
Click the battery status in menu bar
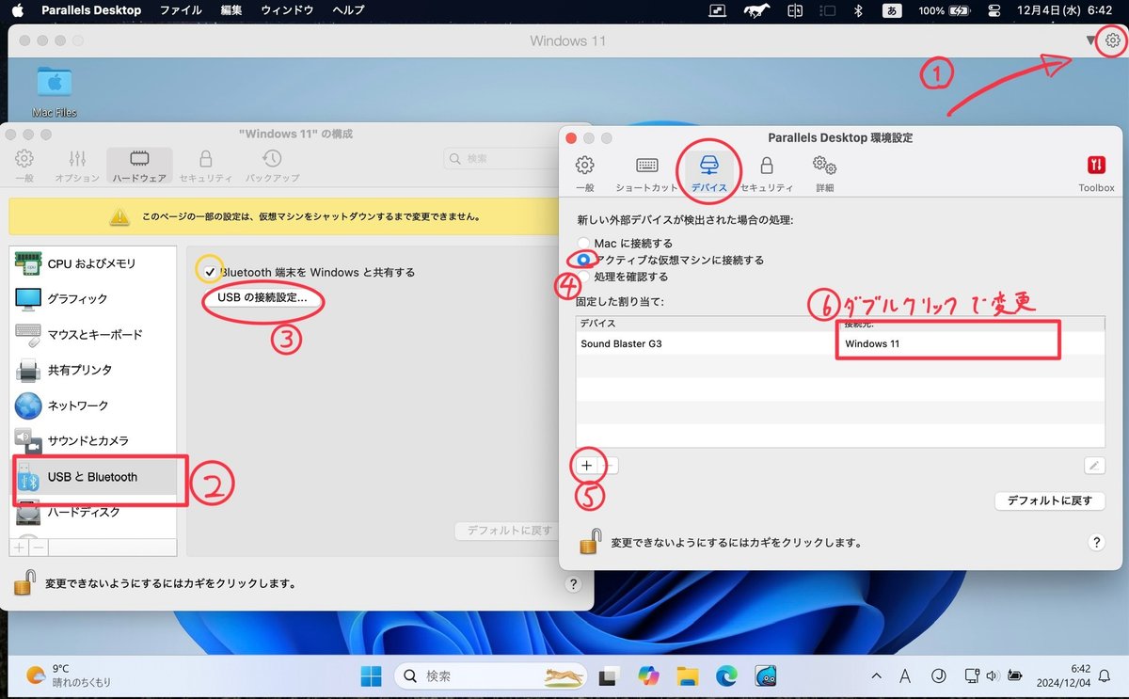coord(945,10)
